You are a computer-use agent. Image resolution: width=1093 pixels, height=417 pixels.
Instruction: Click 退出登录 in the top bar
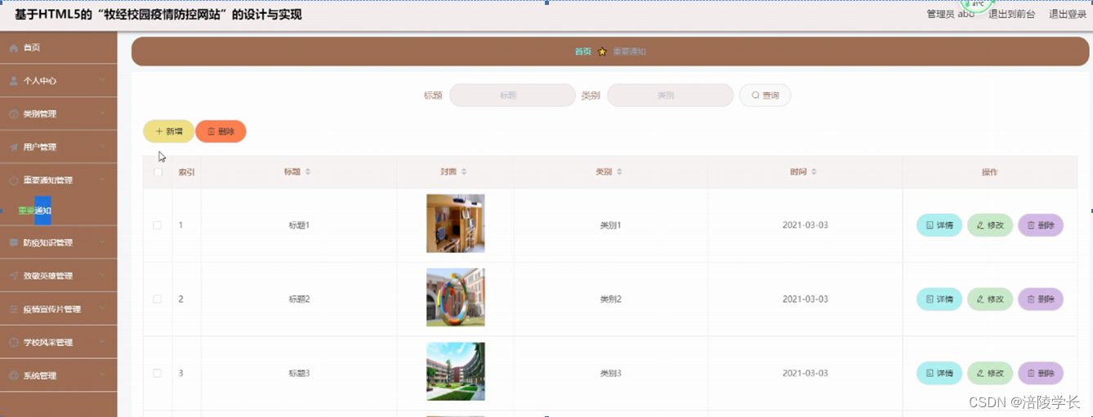(x=1068, y=14)
